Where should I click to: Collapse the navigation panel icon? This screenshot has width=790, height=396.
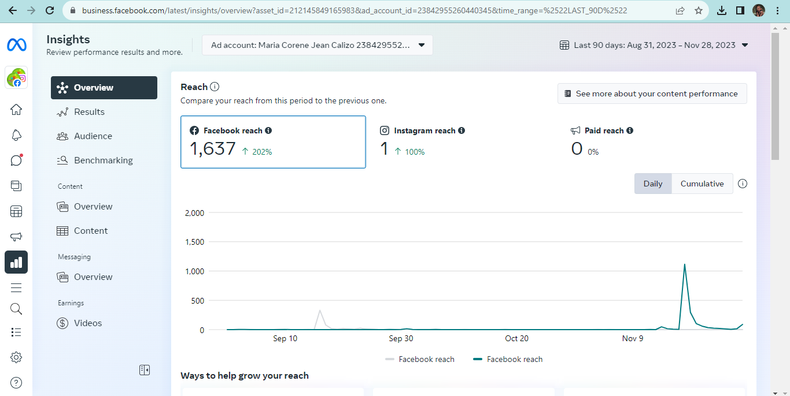(x=145, y=370)
